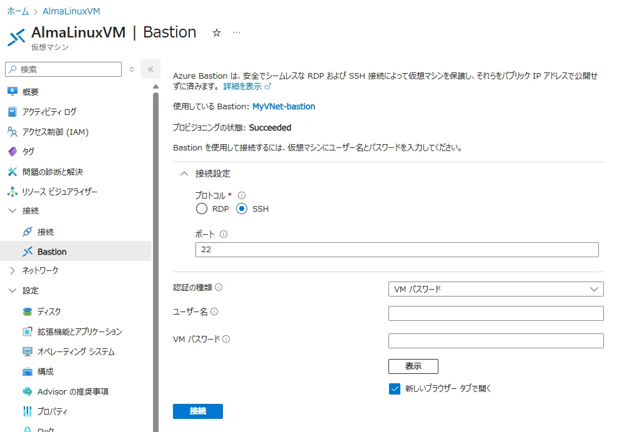Click the blue 接続 connect button
Screen dimensions: 627x432
point(198,411)
